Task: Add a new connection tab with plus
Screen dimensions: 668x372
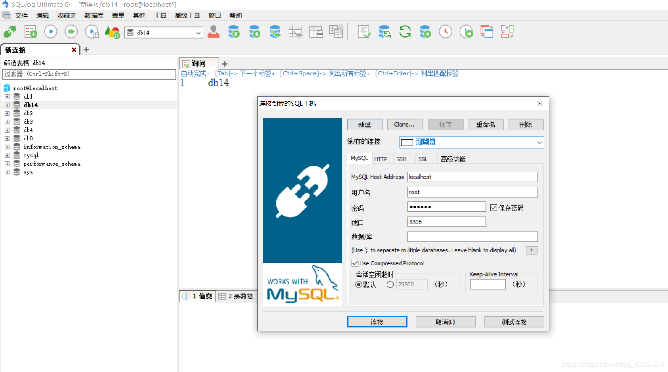Action: coord(86,49)
